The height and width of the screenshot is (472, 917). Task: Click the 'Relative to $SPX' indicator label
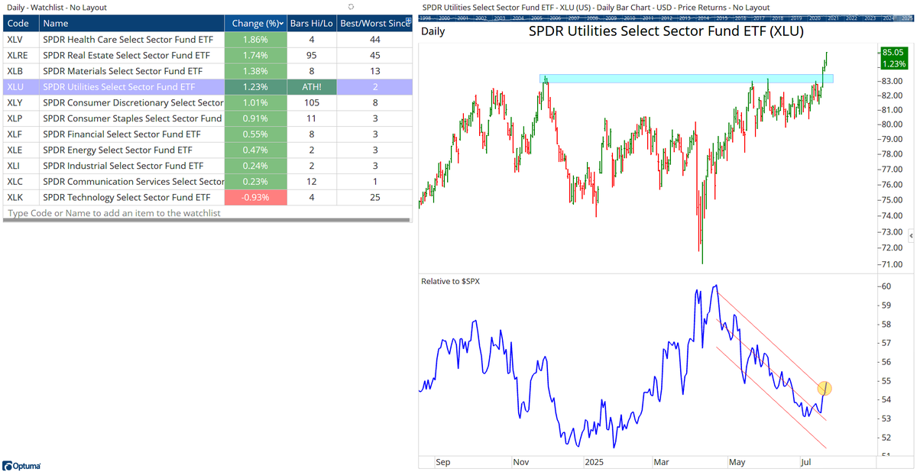click(x=451, y=281)
